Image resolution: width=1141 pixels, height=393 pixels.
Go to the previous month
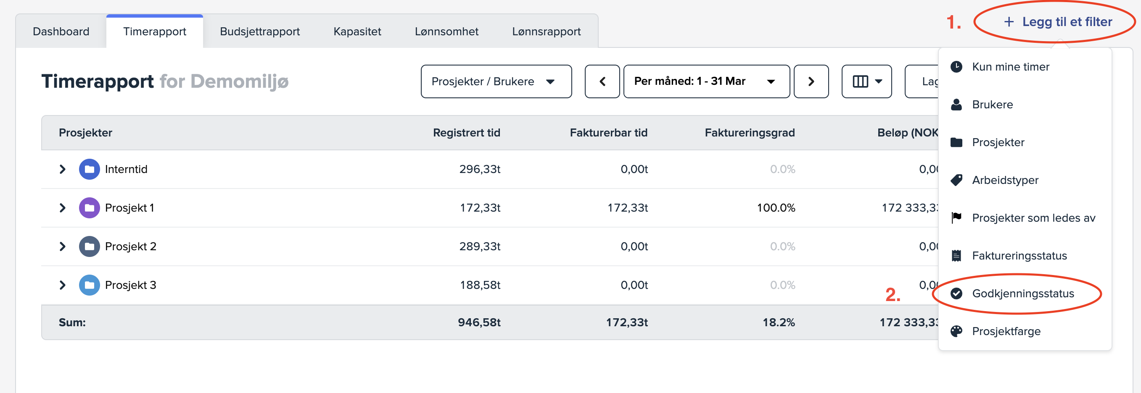(x=602, y=81)
